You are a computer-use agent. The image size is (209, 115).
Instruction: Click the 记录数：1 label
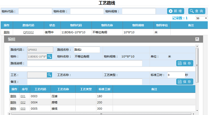180,18
